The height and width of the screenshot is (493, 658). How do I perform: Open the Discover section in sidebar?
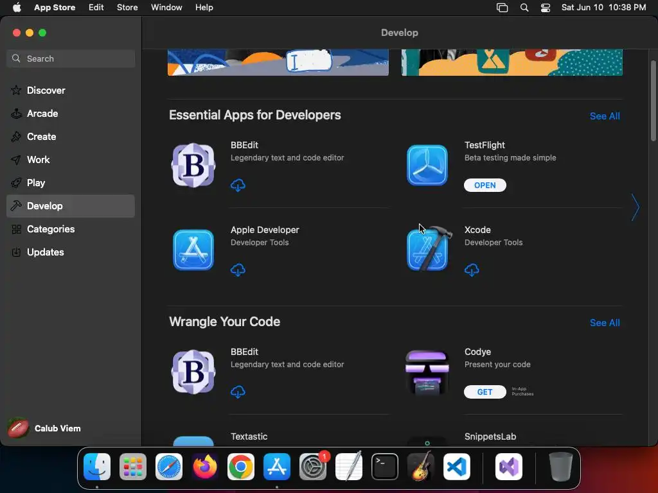coord(71,90)
